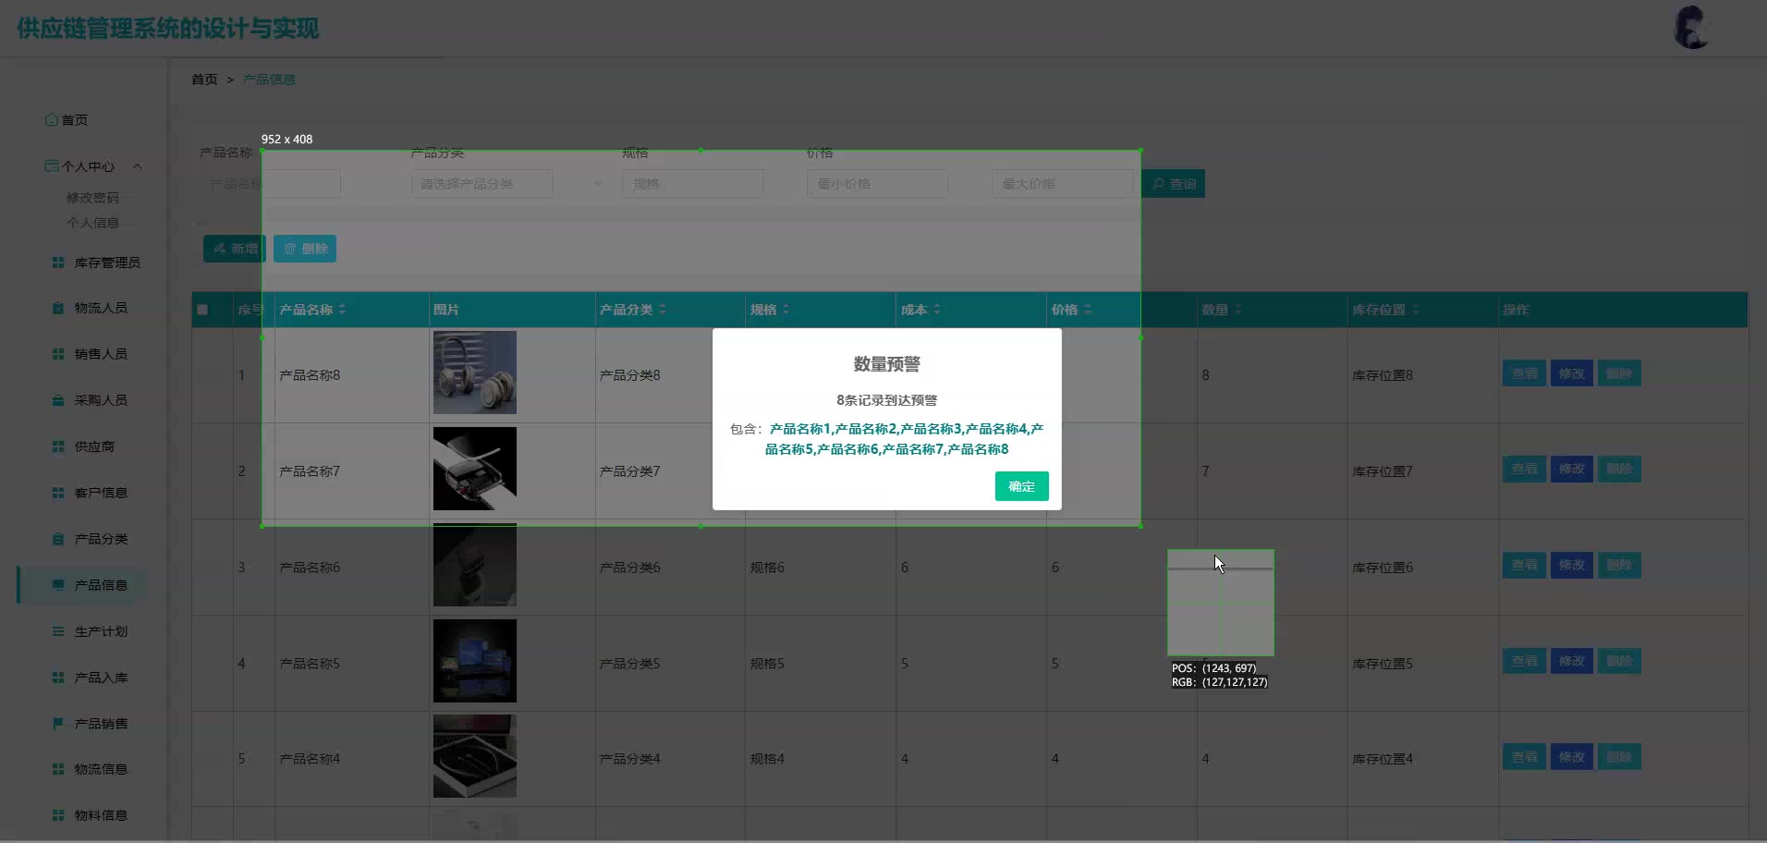Click the 采购人员 sidebar icon
1767x843 pixels.
pyautogui.click(x=58, y=400)
